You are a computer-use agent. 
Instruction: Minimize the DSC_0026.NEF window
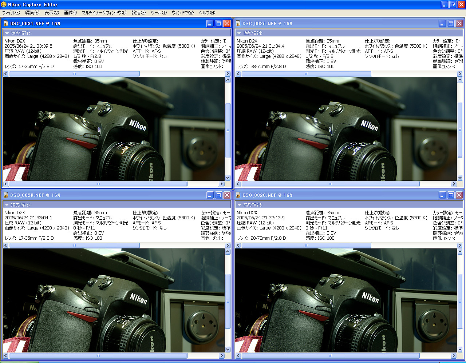coord(442,23)
